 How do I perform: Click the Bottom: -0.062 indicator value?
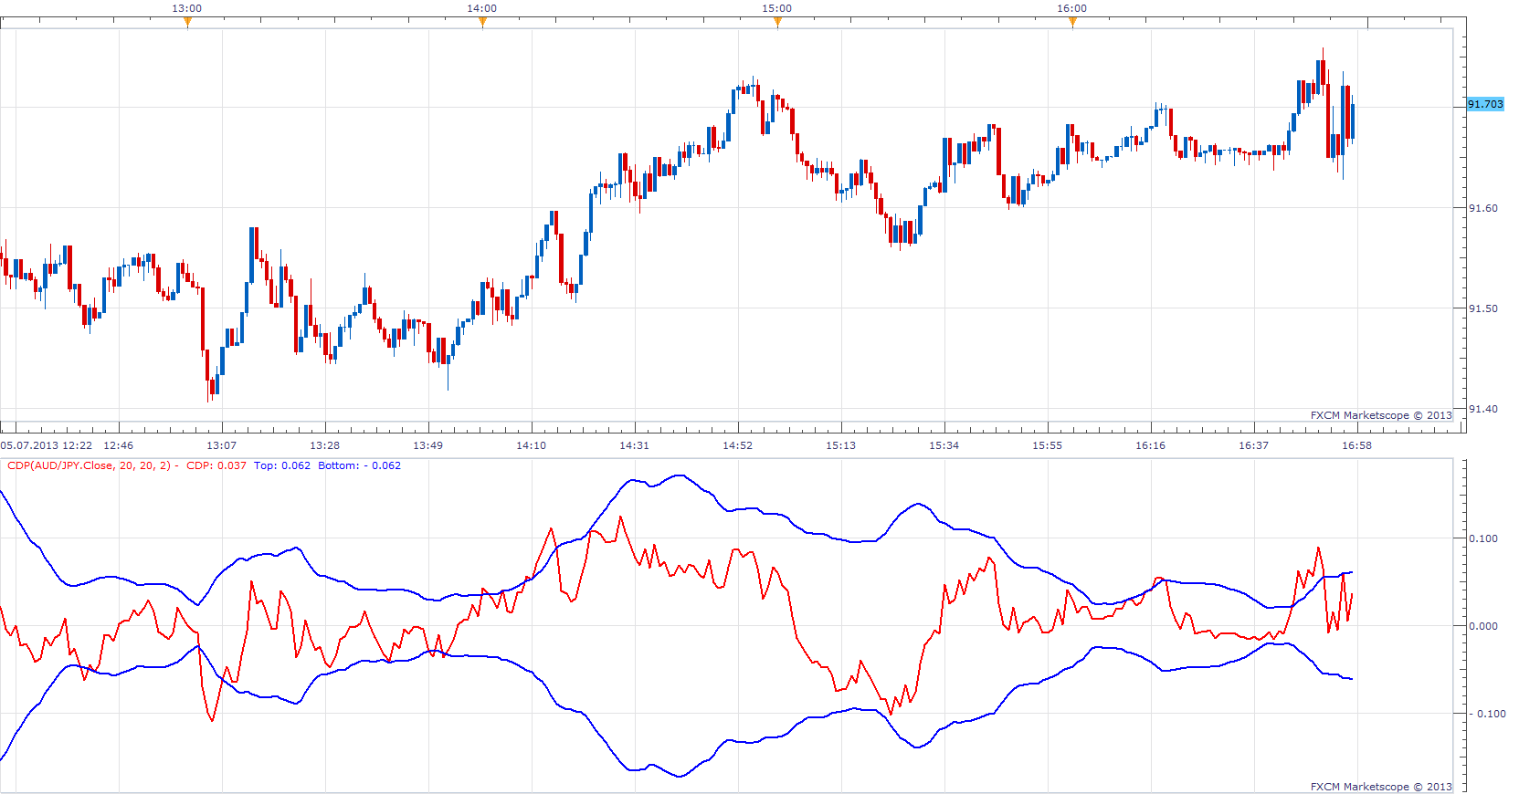(x=360, y=465)
